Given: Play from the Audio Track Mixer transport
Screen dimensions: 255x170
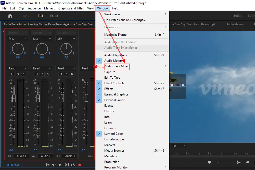Looking at the screenshot, I should 60,165.
